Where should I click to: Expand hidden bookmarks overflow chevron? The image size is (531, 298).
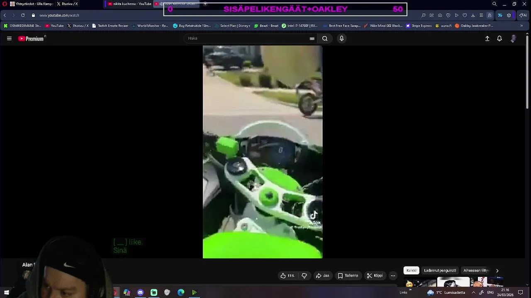[x=521, y=26]
